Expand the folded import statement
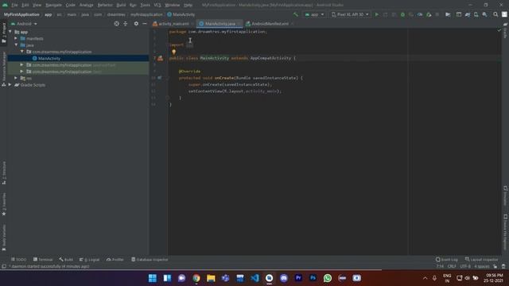This screenshot has width=509, height=286. tap(189, 45)
